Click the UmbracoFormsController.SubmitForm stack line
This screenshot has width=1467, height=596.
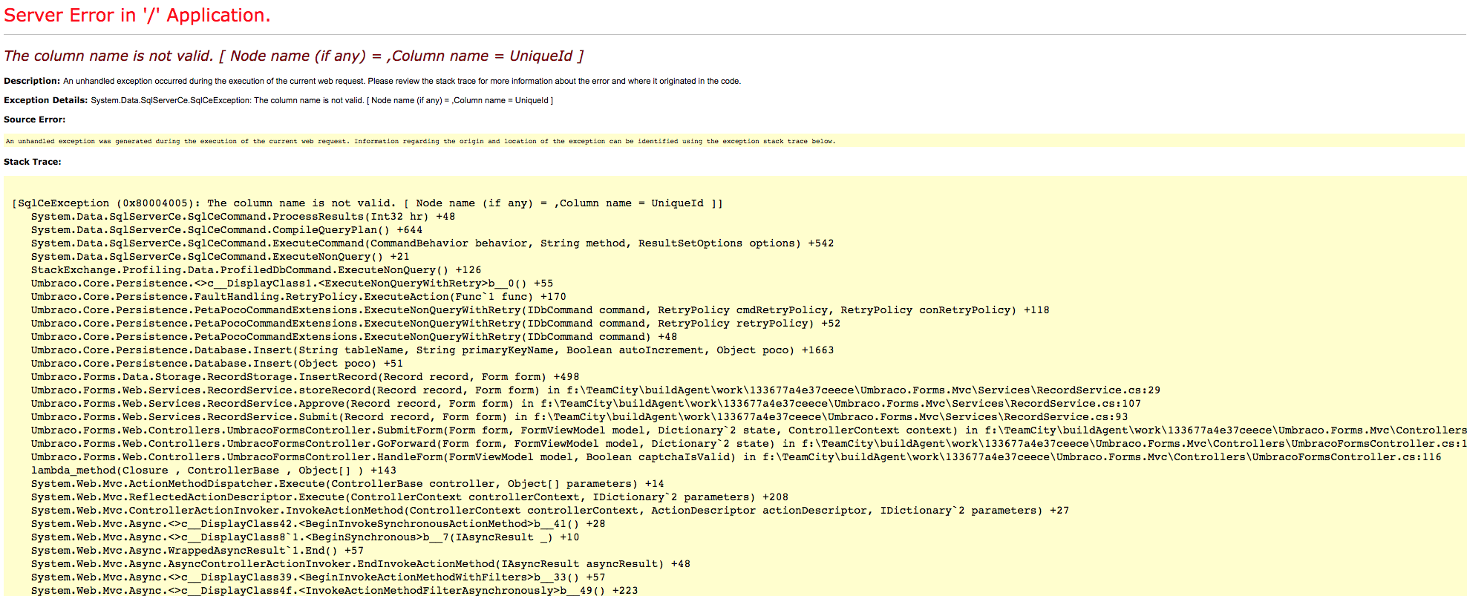click(x=749, y=430)
